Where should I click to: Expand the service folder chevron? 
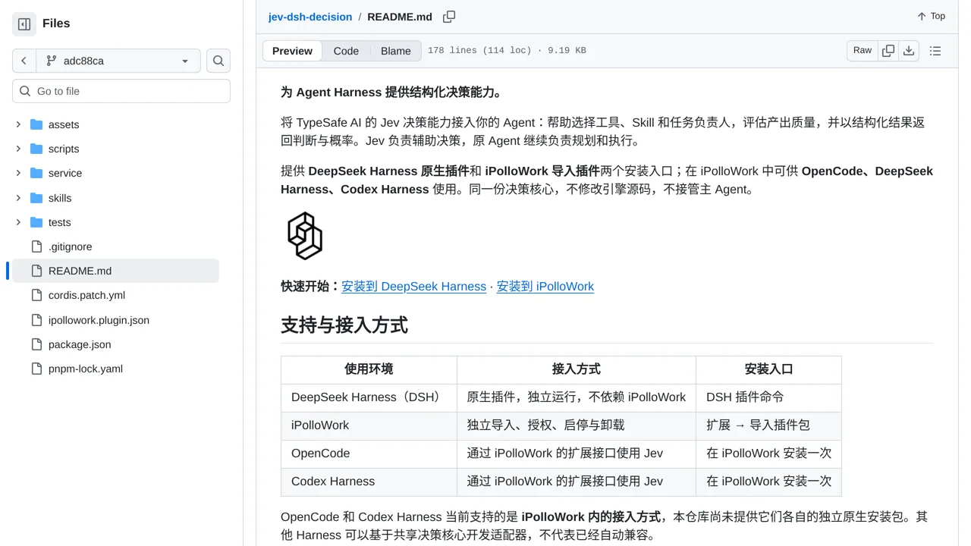pos(18,173)
